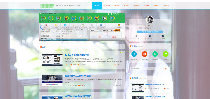Click the slide counter 5 / 5
Viewport: 210px width, 99px height.
pyautogui.click(x=122, y=39)
